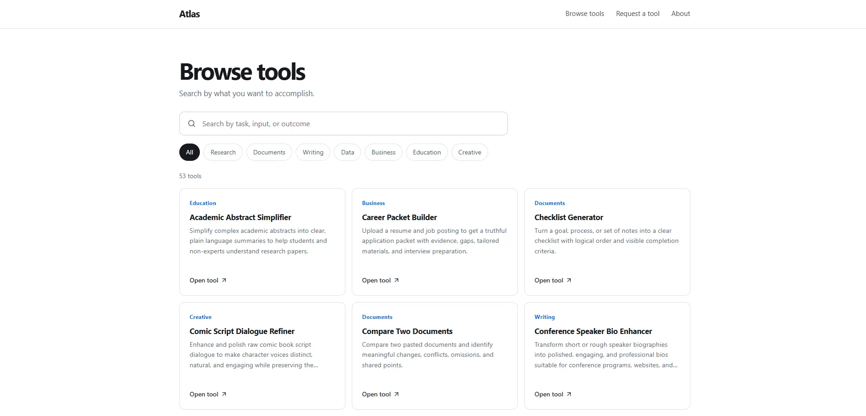Click arrow icon on Checklist Generator card
Viewport: 866px width, 416px height.
569,280
